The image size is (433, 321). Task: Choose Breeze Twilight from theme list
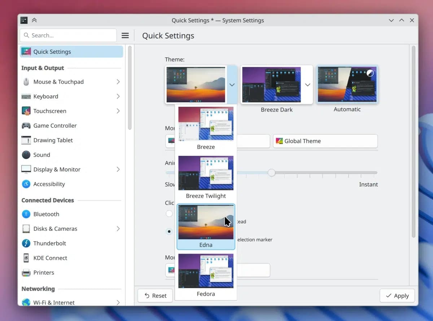(x=206, y=177)
